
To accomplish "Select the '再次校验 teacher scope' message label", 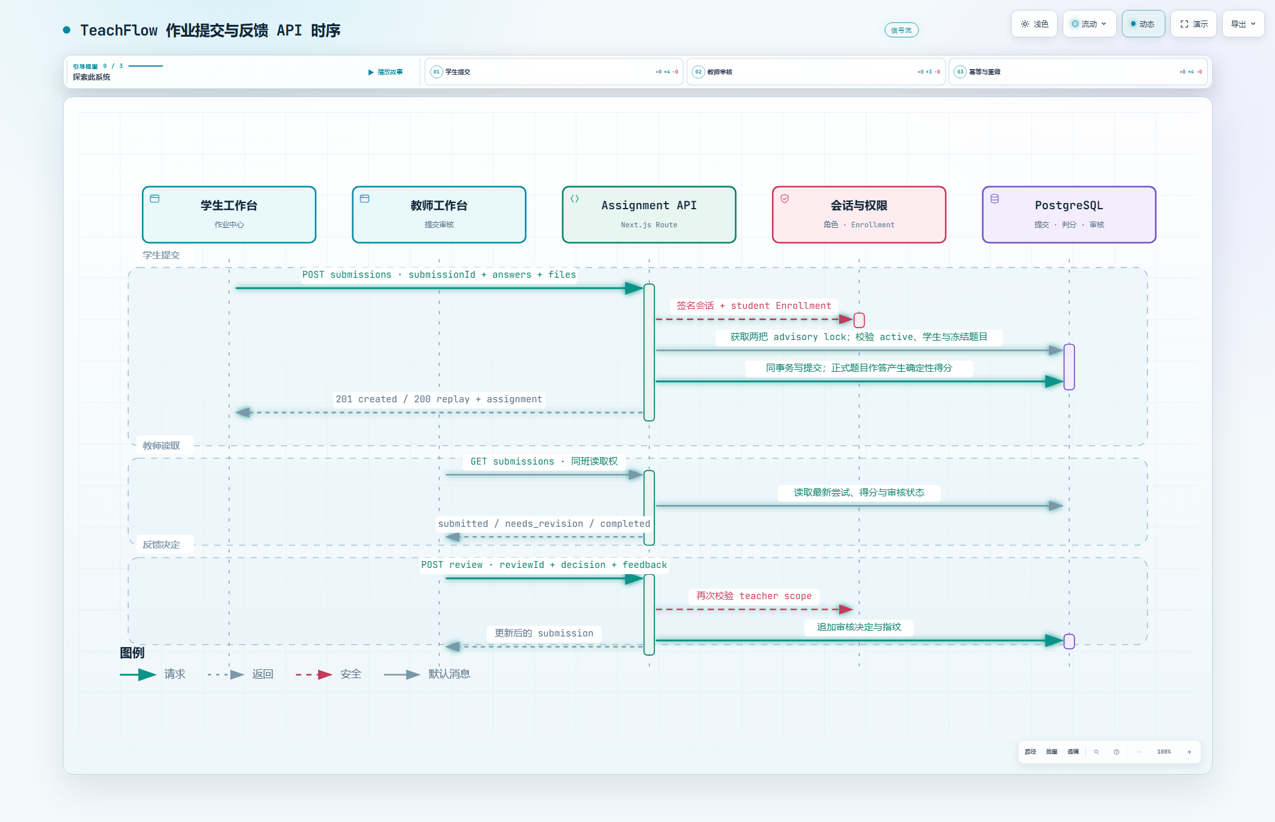I will [754, 596].
